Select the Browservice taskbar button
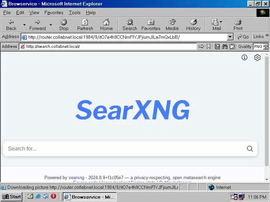The height and width of the screenshot is (202, 270). (89, 197)
